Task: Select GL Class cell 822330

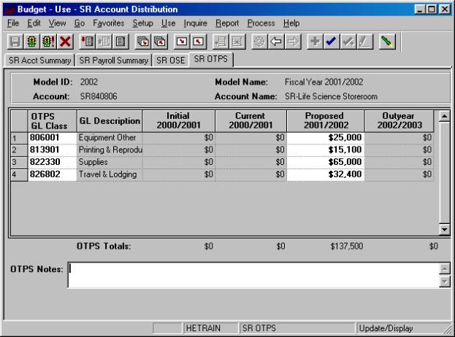Action: tap(52, 162)
